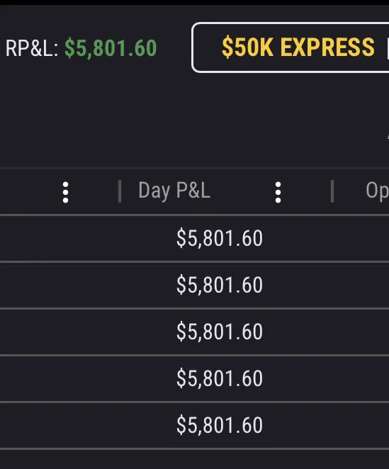Select the third row's cell under the Op column
This screenshot has height=469, width=389.
[x=361, y=332]
